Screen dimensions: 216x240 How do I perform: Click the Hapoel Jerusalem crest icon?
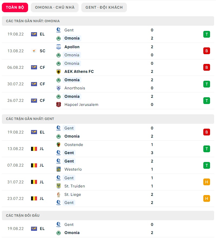[59, 105]
